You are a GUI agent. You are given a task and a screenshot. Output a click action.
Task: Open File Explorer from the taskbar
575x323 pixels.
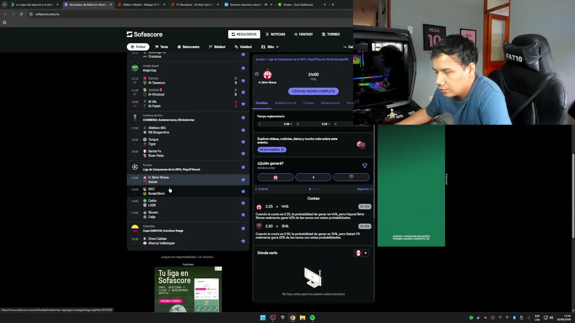tap(302, 318)
